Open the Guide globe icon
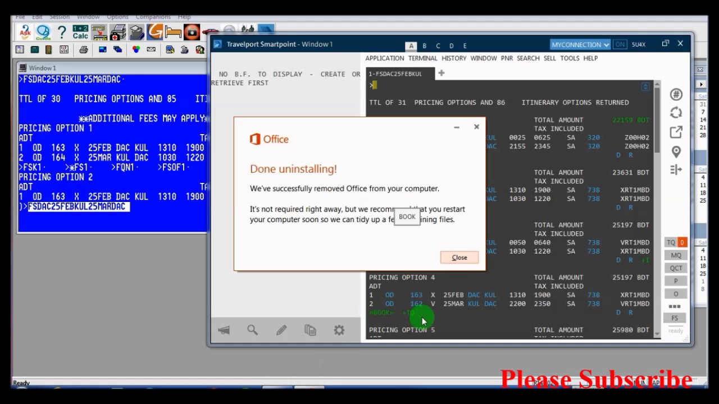719x404 pixels. 43,32
